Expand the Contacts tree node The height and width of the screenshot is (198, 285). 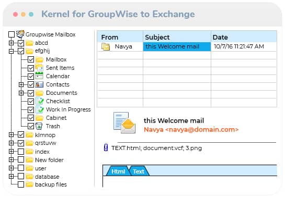(x=21, y=84)
